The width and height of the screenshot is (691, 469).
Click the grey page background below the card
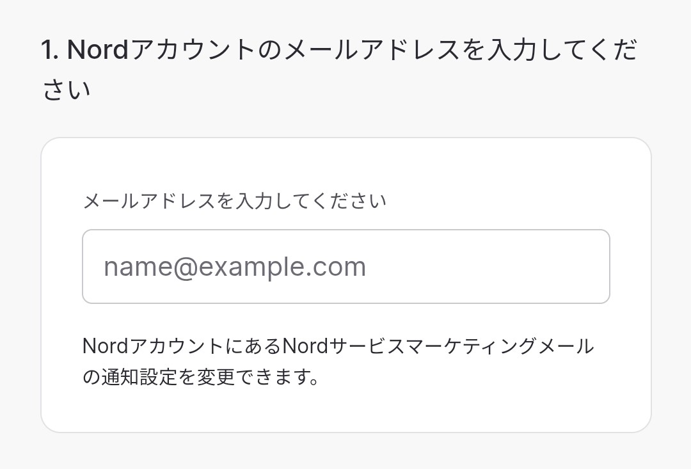pos(345,453)
